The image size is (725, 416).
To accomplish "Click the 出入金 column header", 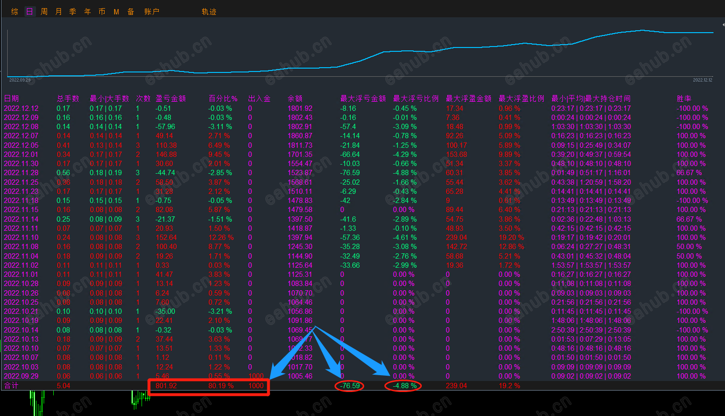I will [x=259, y=98].
